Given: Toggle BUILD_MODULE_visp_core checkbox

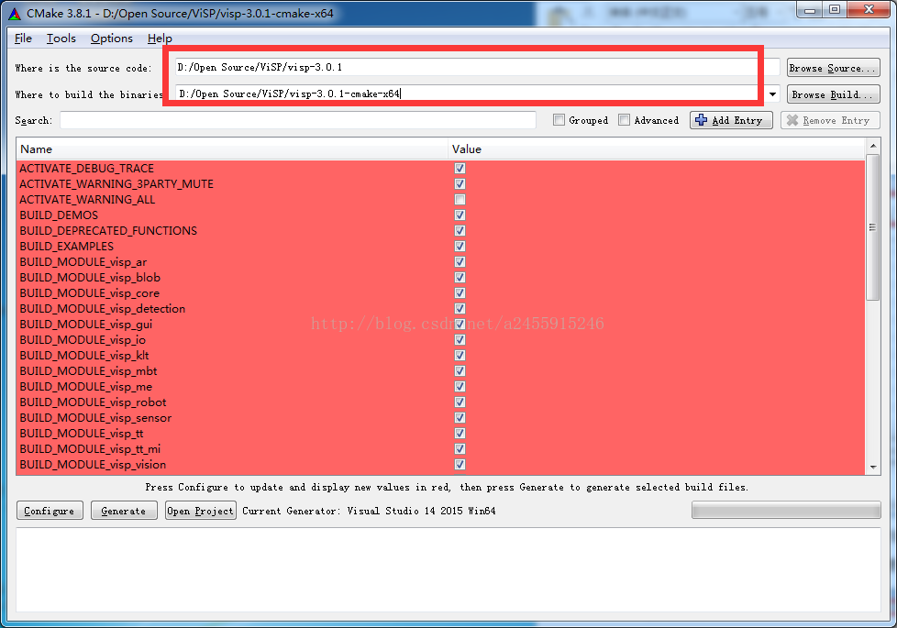Looking at the screenshot, I should [460, 292].
